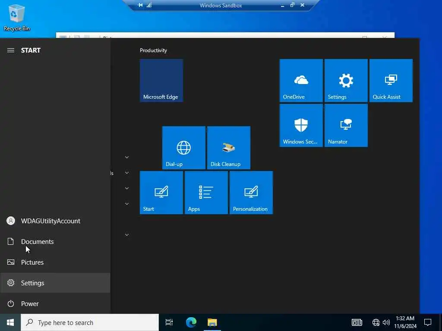Expand the third app list chevron
This screenshot has width=442, height=331.
point(127,188)
